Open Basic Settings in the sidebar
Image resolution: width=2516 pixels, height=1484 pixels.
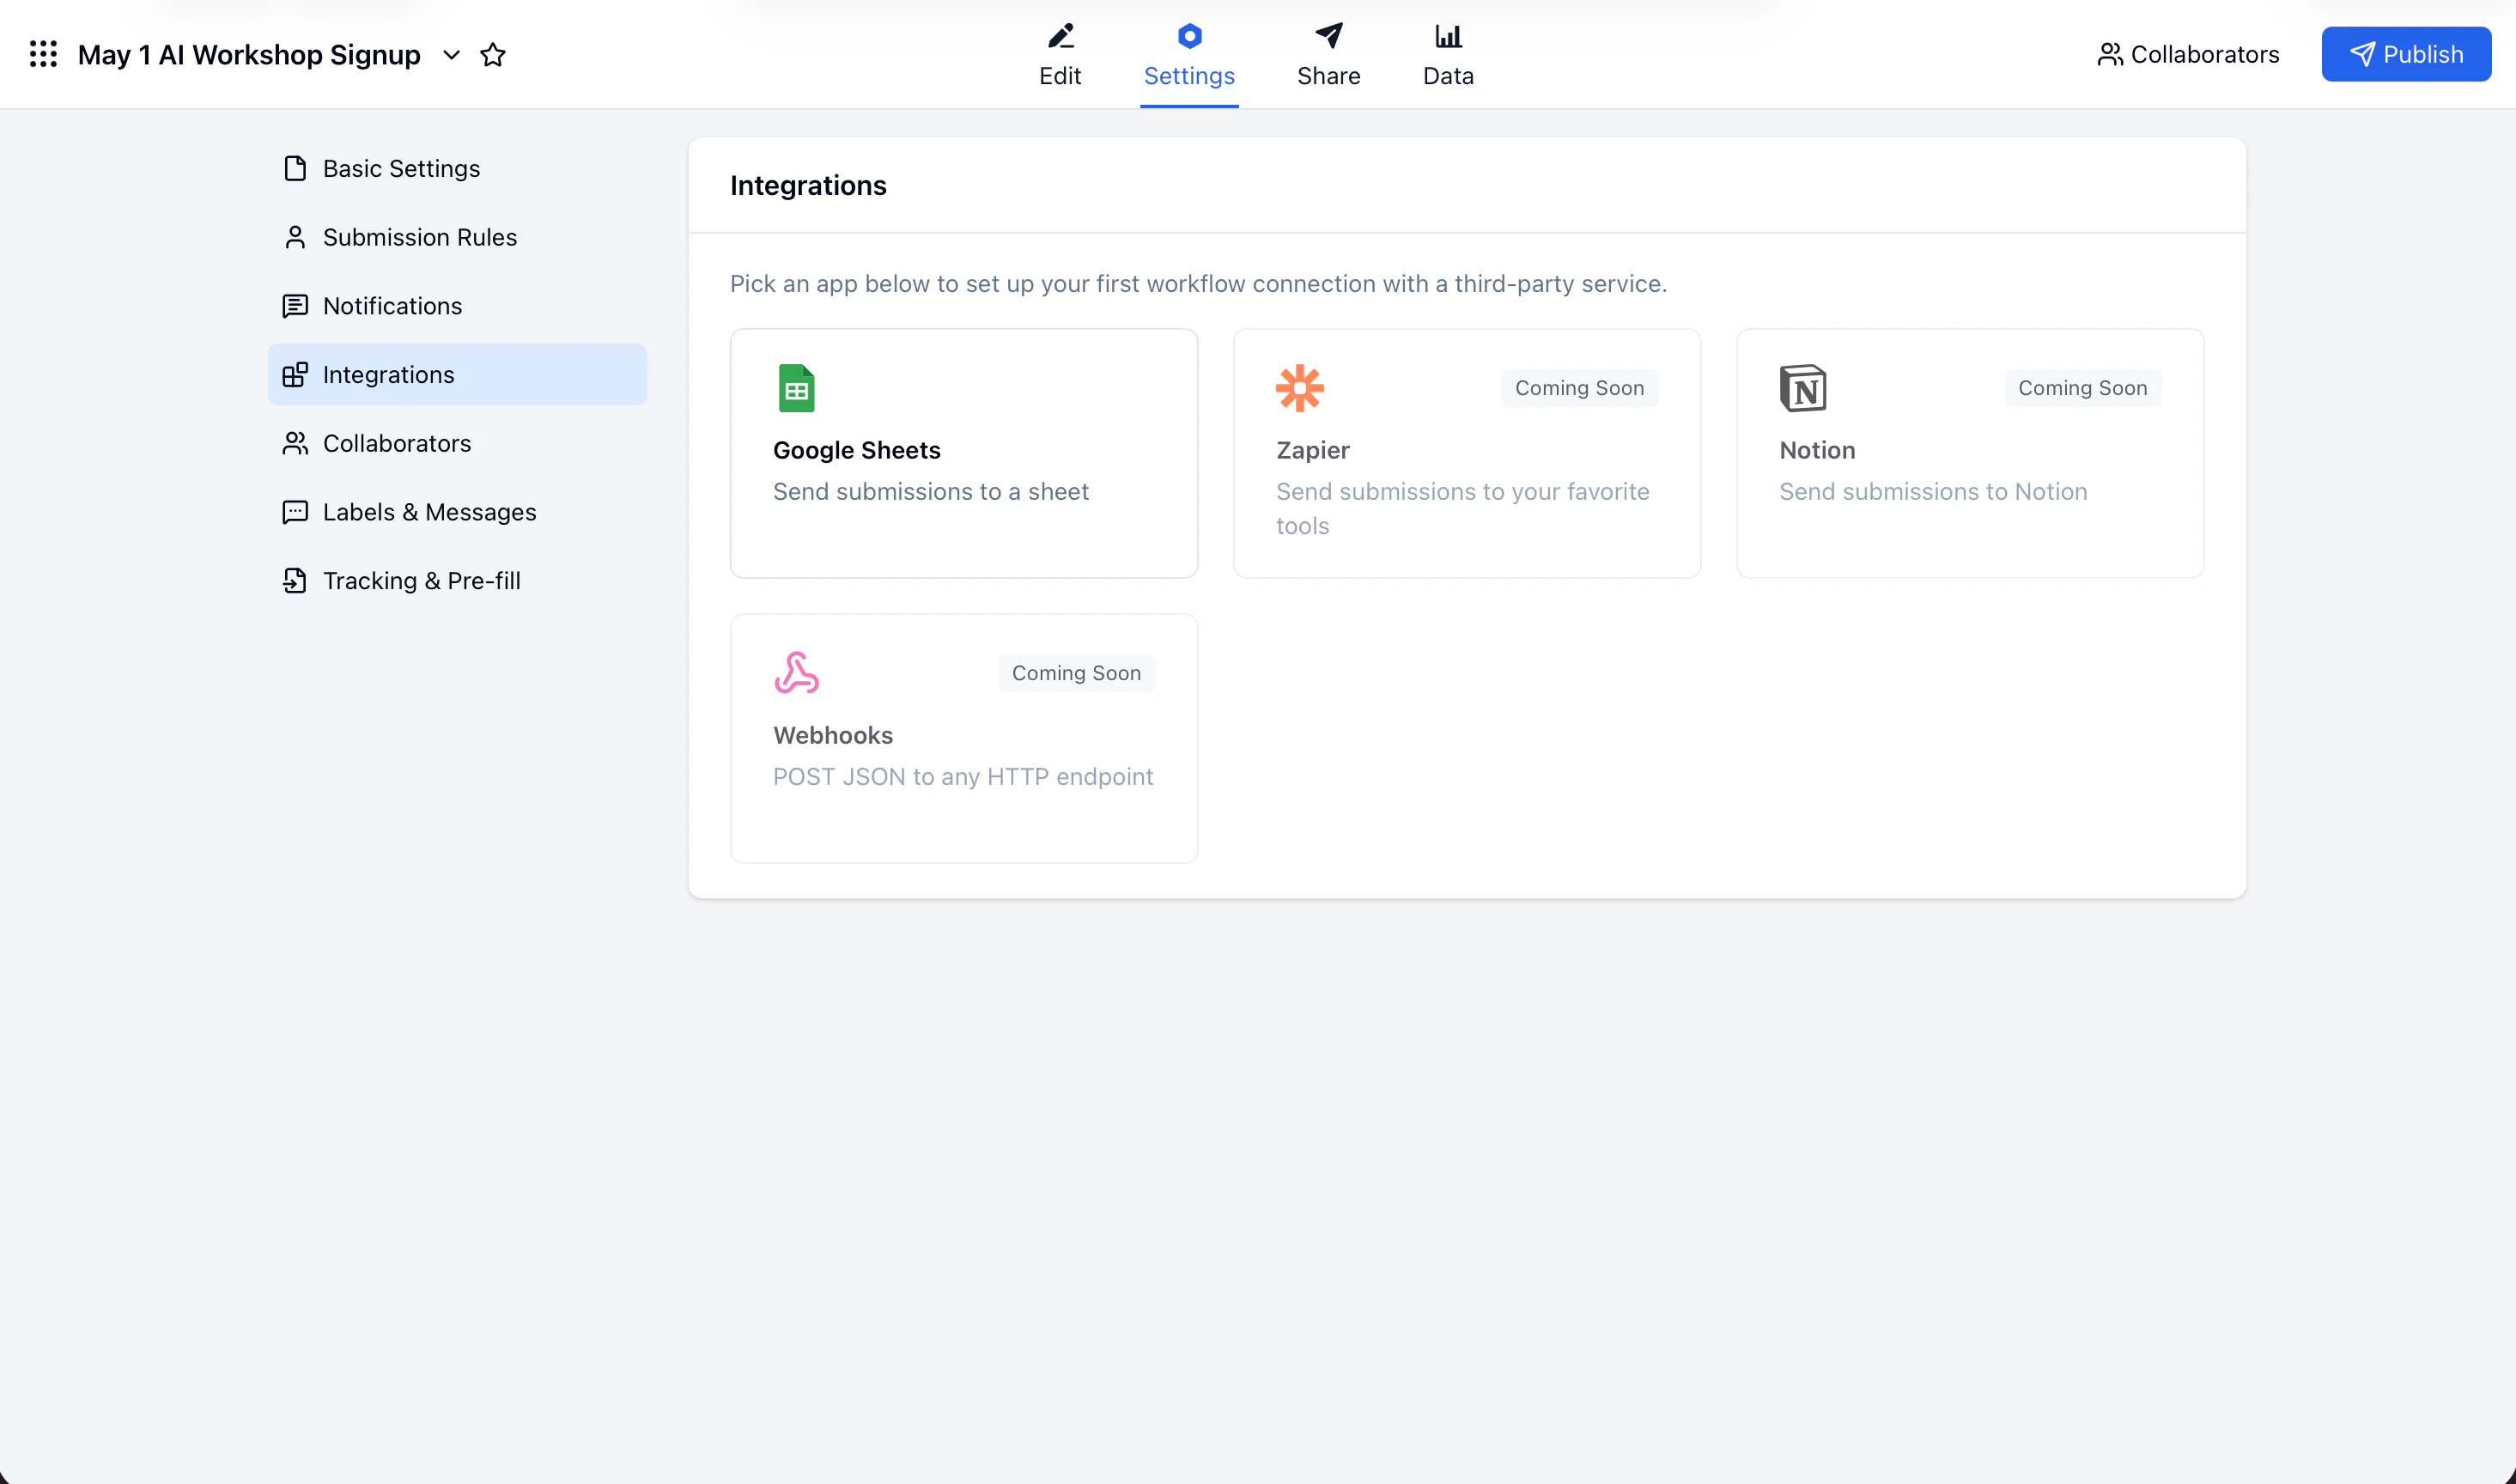coord(400,168)
